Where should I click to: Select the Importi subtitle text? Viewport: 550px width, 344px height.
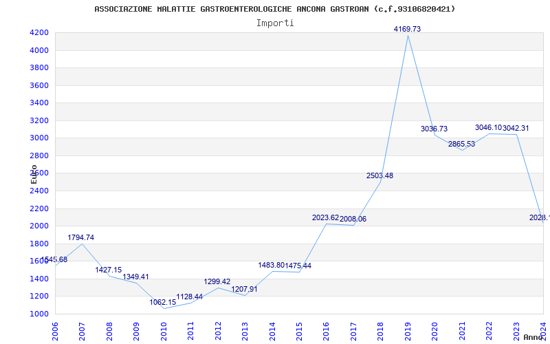(x=275, y=23)
